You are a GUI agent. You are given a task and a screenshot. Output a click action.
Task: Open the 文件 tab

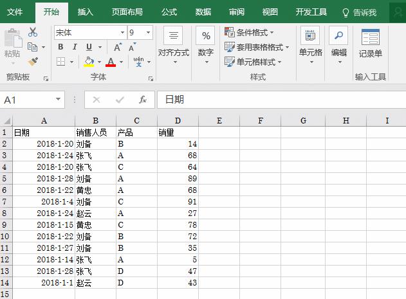point(15,12)
